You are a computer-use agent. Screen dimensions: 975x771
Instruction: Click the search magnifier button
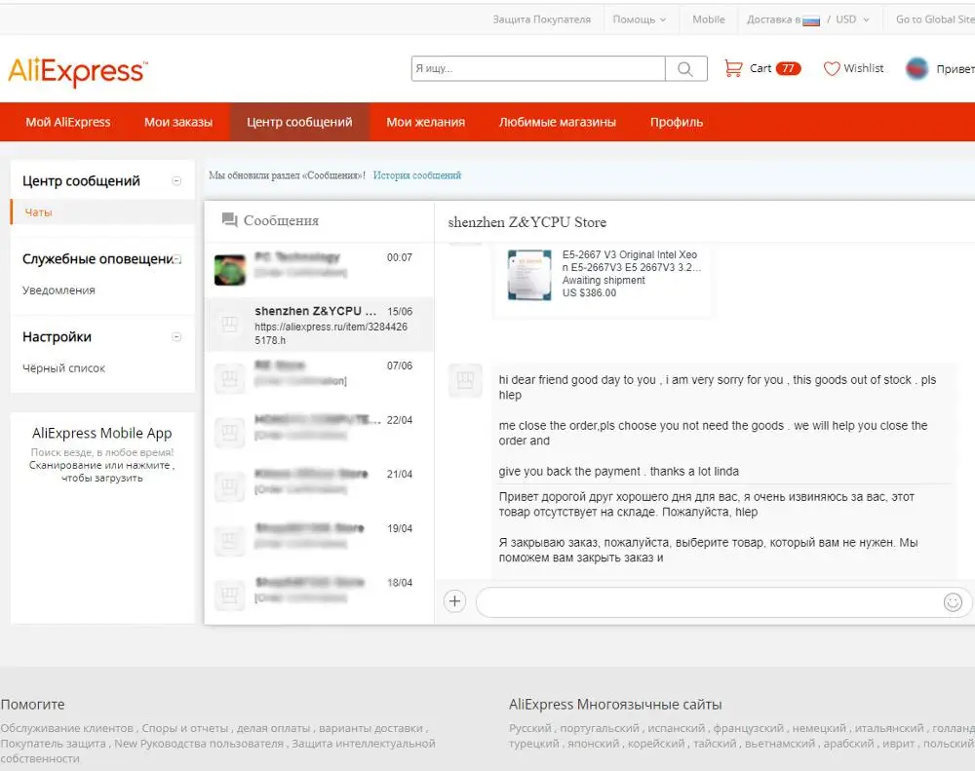pyautogui.click(x=685, y=68)
